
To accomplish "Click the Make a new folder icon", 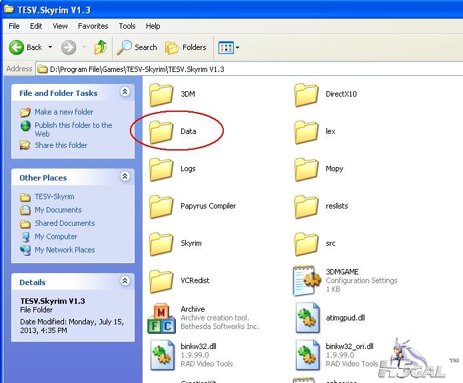I will [x=25, y=112].
